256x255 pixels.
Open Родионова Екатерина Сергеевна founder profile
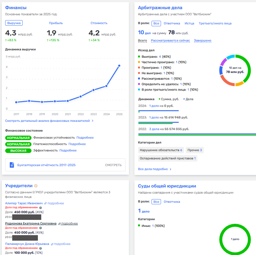click(x=31, y=223)
